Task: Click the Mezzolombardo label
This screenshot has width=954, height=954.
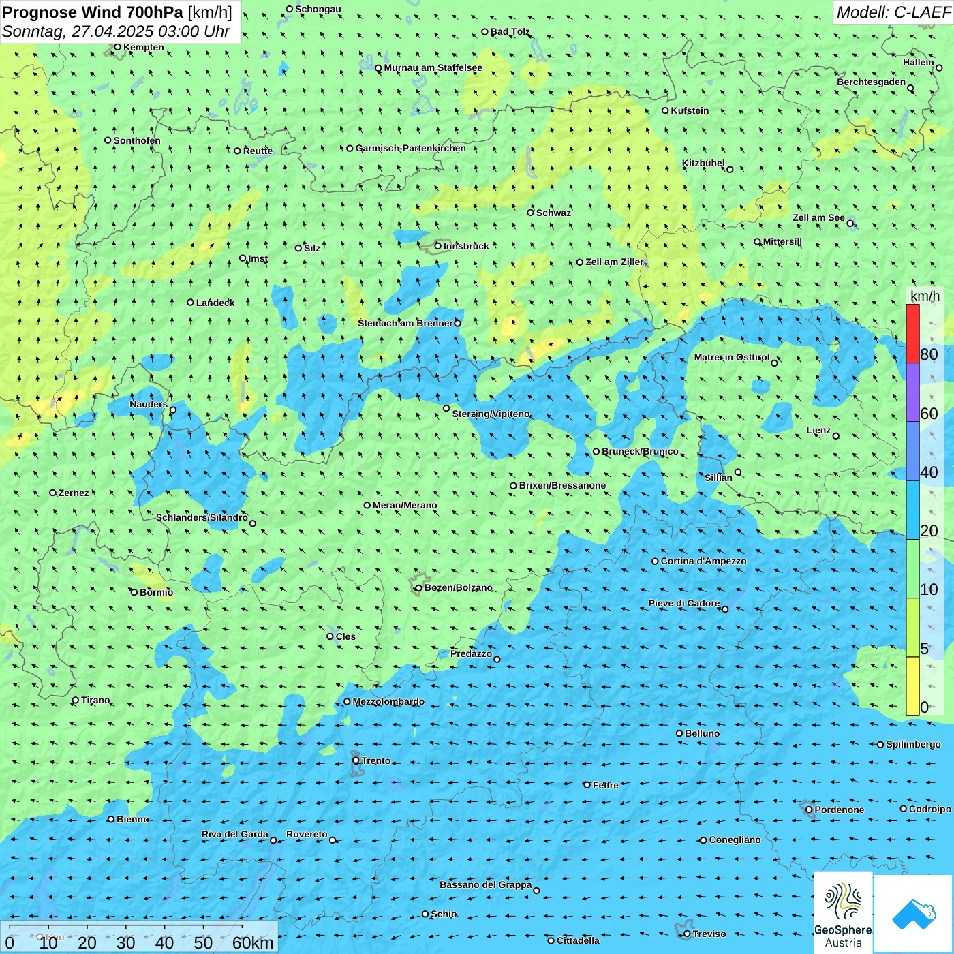Action: click(388, 701)
